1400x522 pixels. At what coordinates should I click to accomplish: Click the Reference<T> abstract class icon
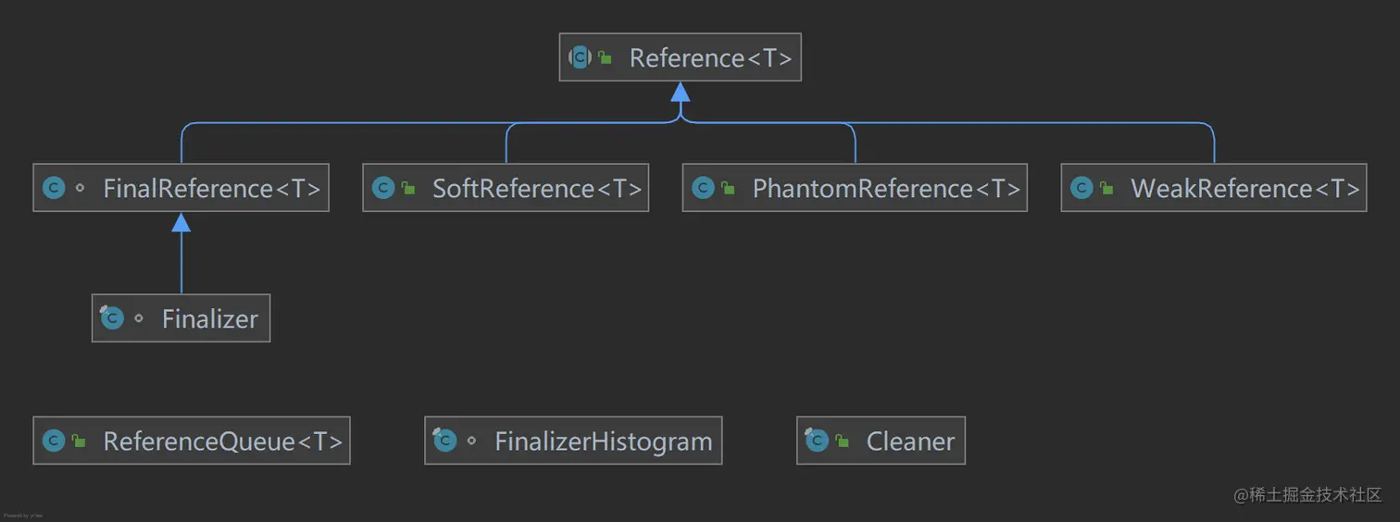(x=580, y=57)
